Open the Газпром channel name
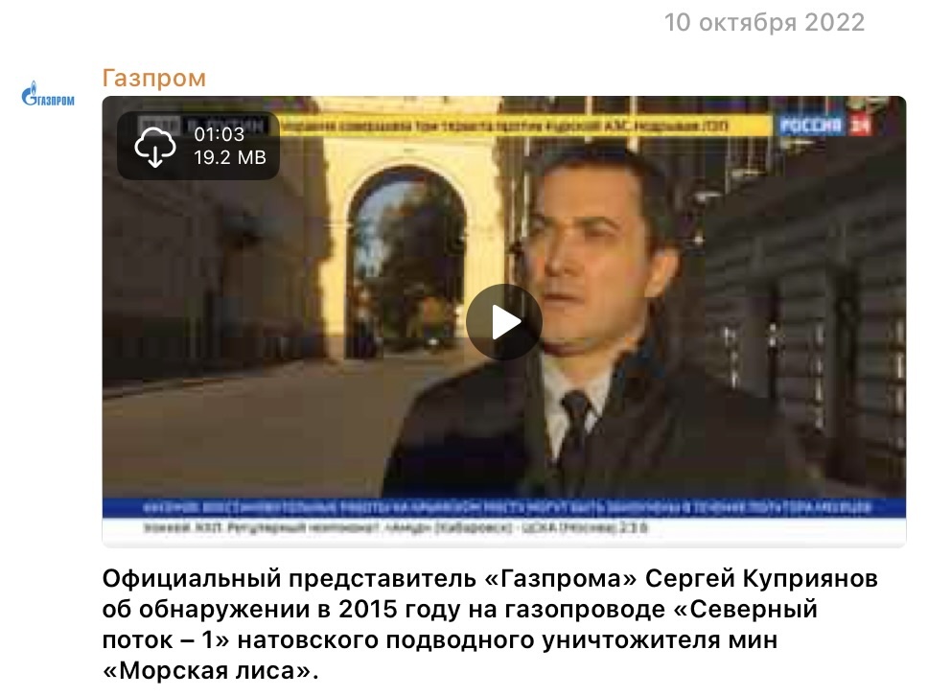 click(x=154, y=78)
